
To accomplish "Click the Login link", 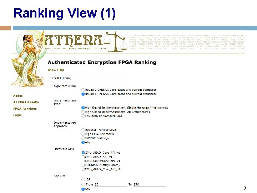I will [17, 115].
